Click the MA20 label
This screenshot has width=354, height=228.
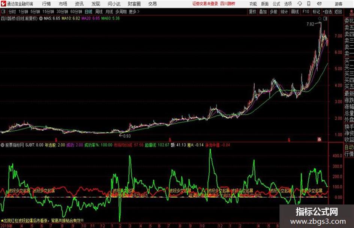[91, 18]
